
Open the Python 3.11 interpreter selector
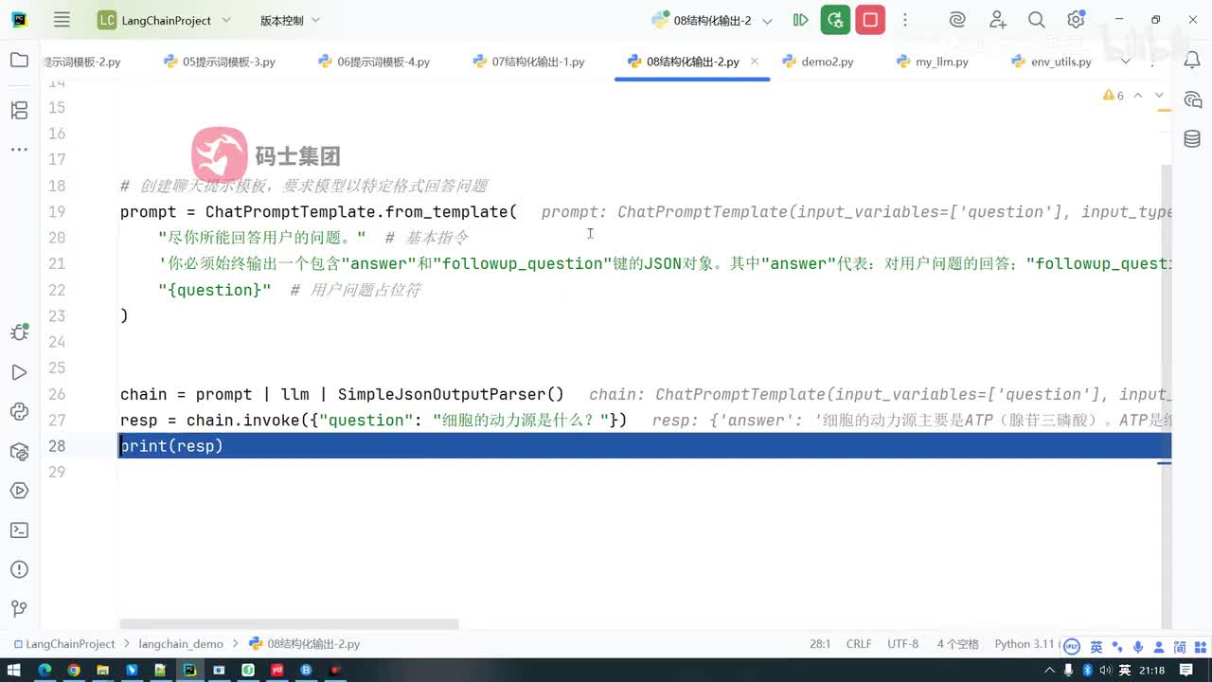pos(1025,644)
